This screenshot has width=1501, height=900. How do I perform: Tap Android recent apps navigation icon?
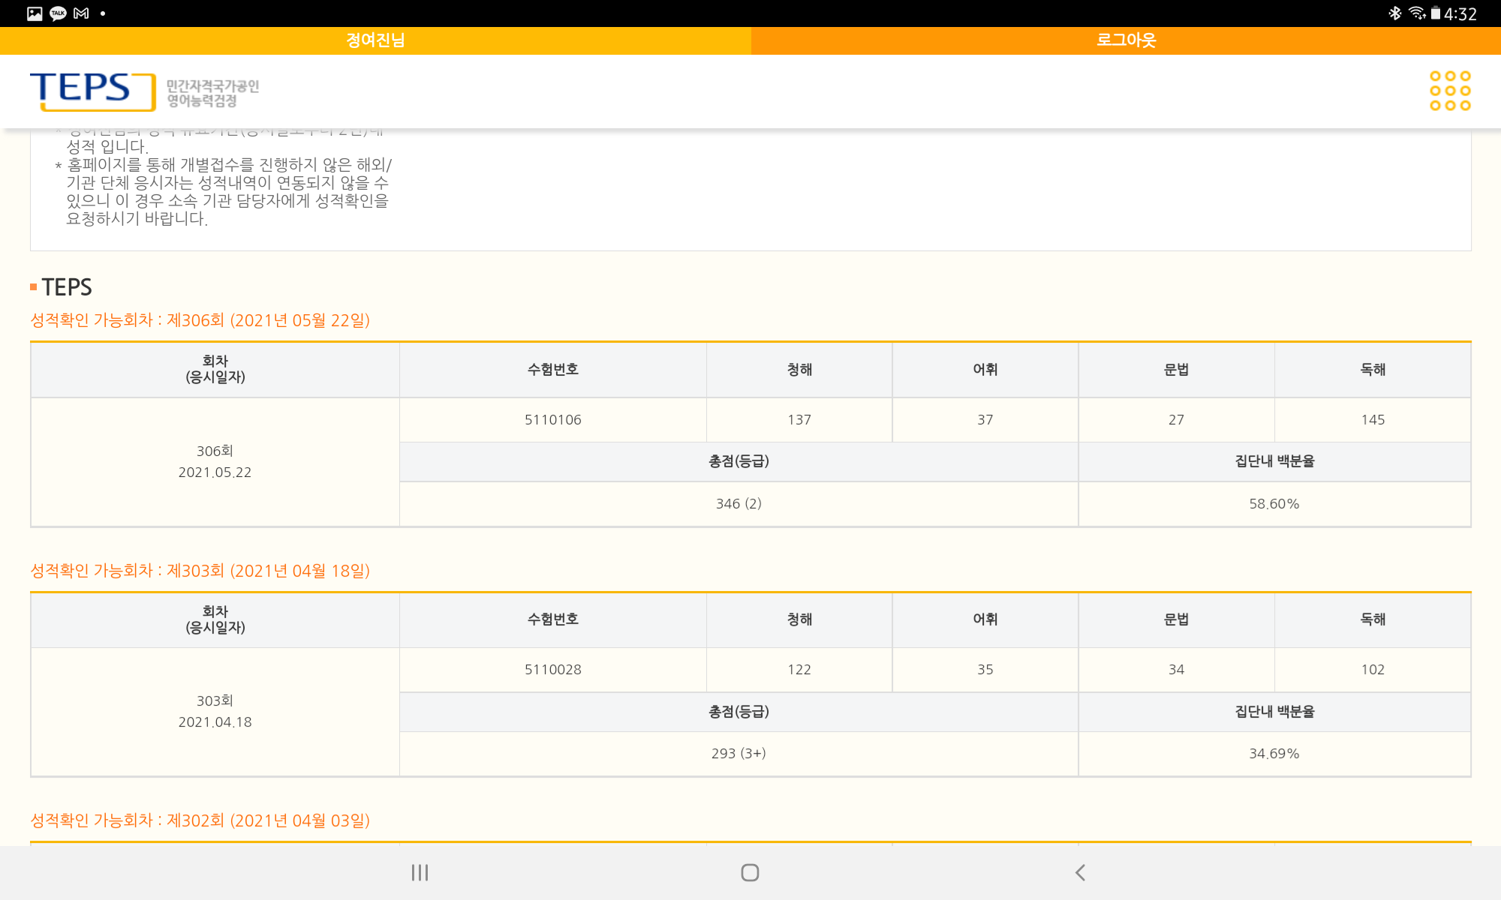(x=420, y=872)
